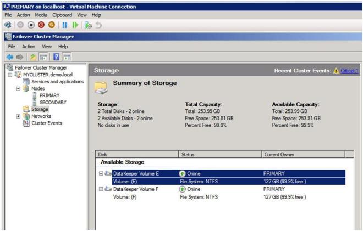Click the blue Back arrow in Failover Cluster Manager
This screenshot has width=363, height=231.
pyautogui.click(x=9, y=57)
